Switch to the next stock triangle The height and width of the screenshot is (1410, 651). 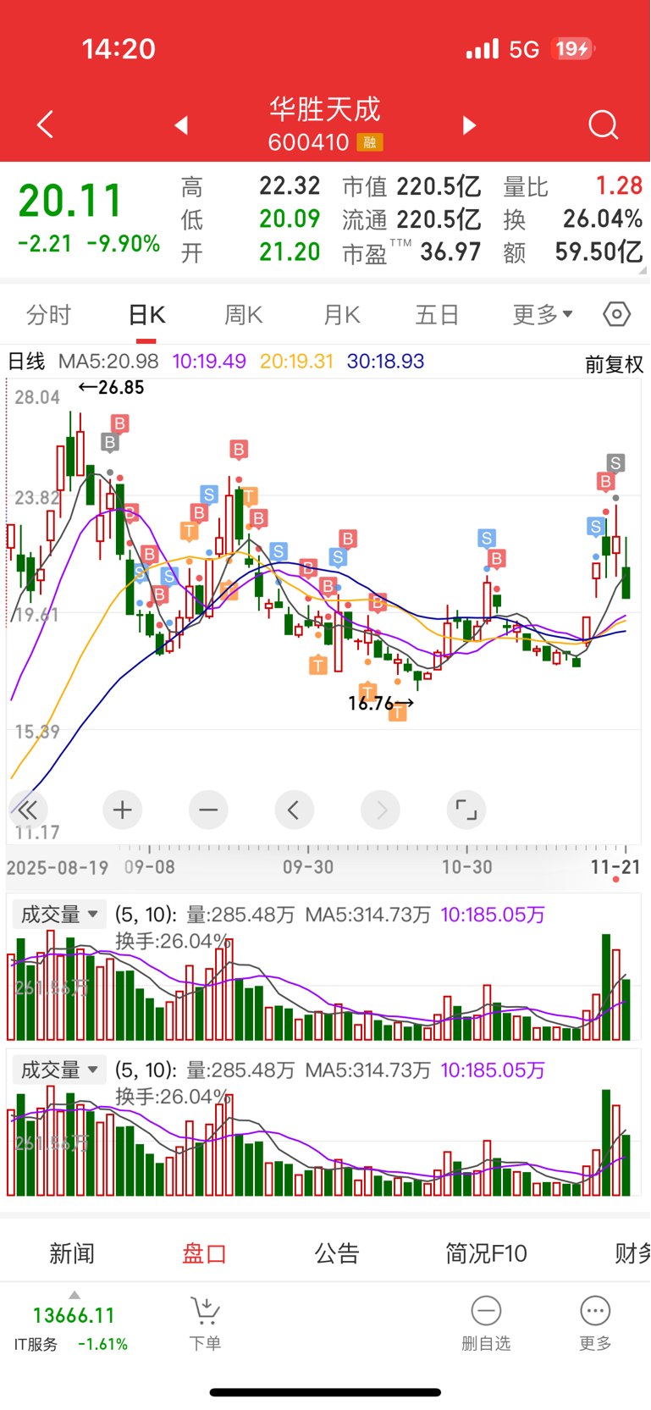[469, 125]
